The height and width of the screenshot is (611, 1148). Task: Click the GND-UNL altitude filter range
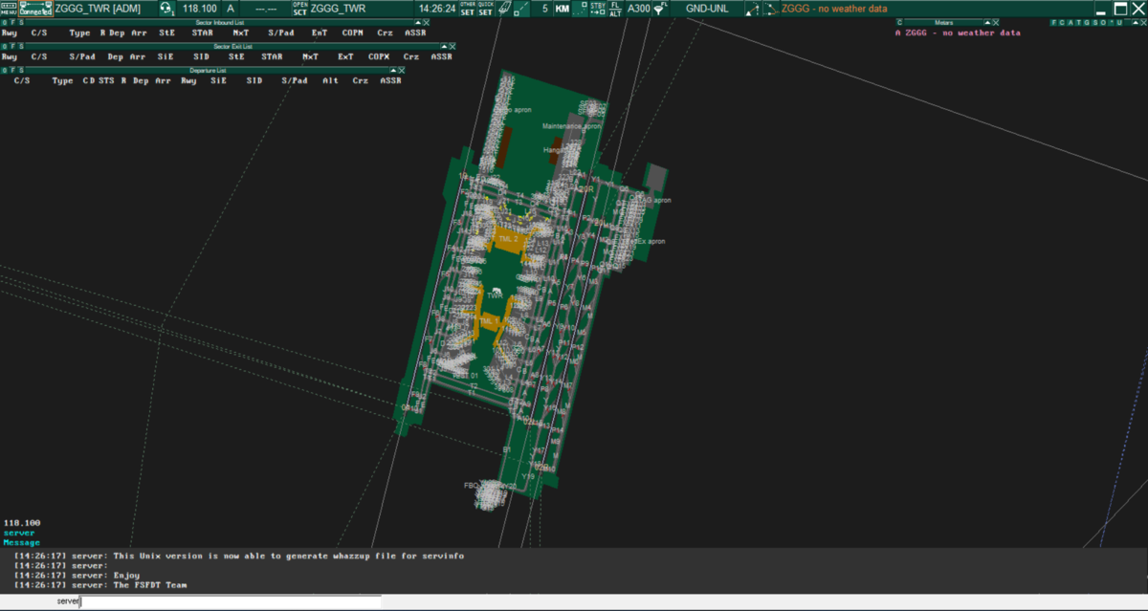(706, 9)
